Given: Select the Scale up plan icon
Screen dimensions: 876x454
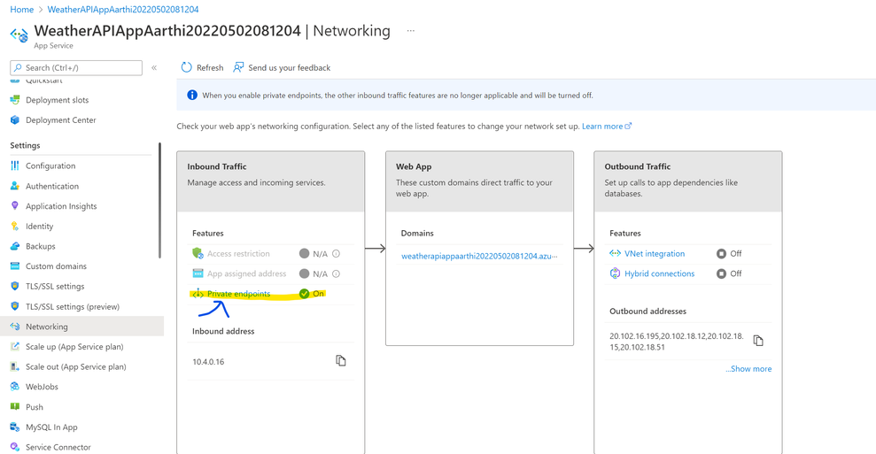Looking at the screenshot, I should pyautogui.click(x=15, y=347).
